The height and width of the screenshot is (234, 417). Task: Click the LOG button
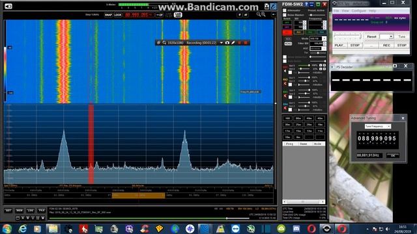coord(31,211)
